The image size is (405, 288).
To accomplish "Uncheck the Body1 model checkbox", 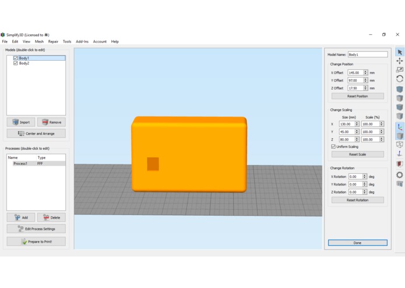I will tap(16, 58).
